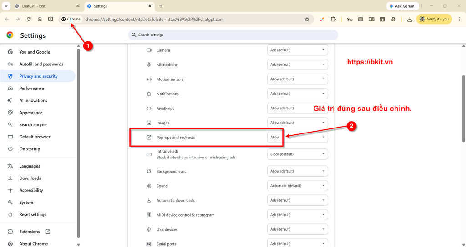Screen dimensions: 466x247
Task: Open You and Google settings
Action: (x=38, y=52)
